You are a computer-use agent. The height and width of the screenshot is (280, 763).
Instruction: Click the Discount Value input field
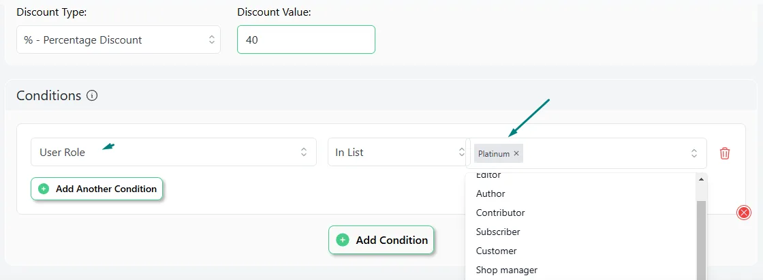pos(306,40)
